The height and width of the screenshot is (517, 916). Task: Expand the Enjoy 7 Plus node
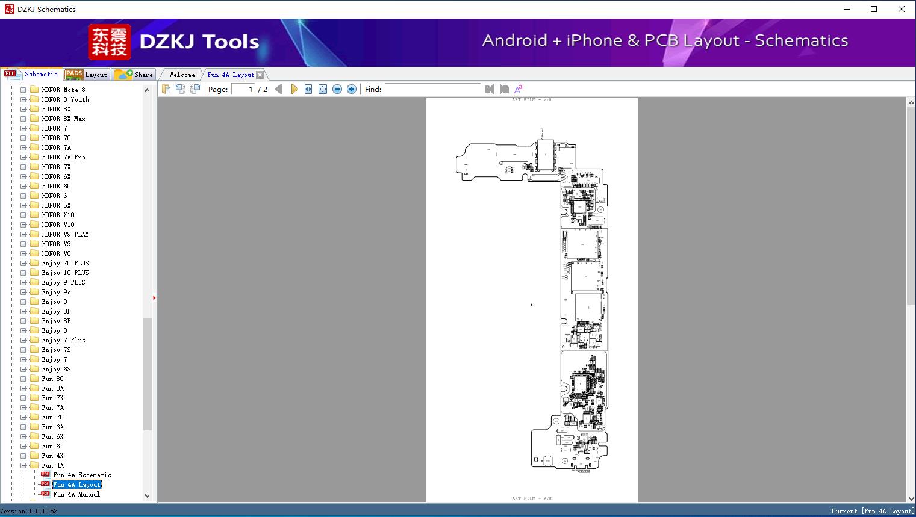(x=23, y=340)
